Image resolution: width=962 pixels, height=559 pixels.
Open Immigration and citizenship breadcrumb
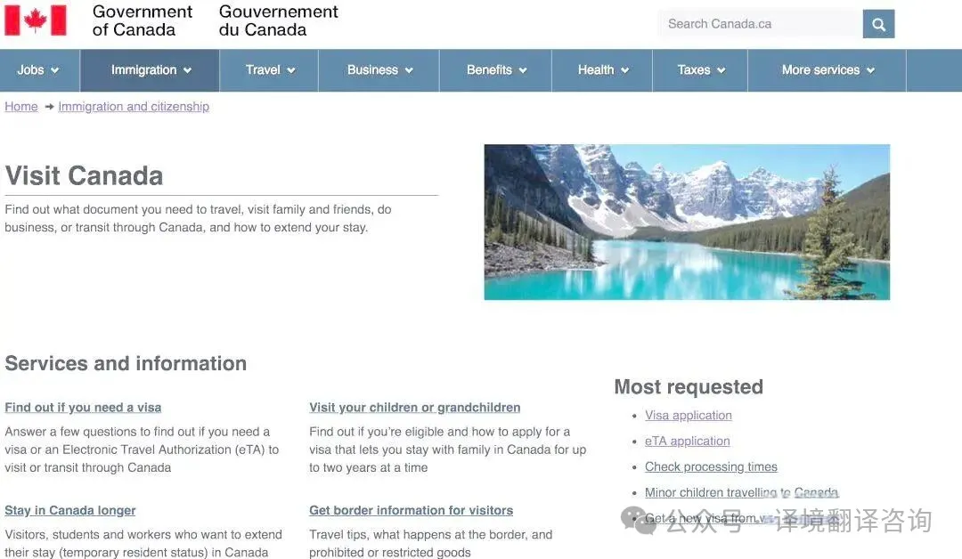[134, 107]
